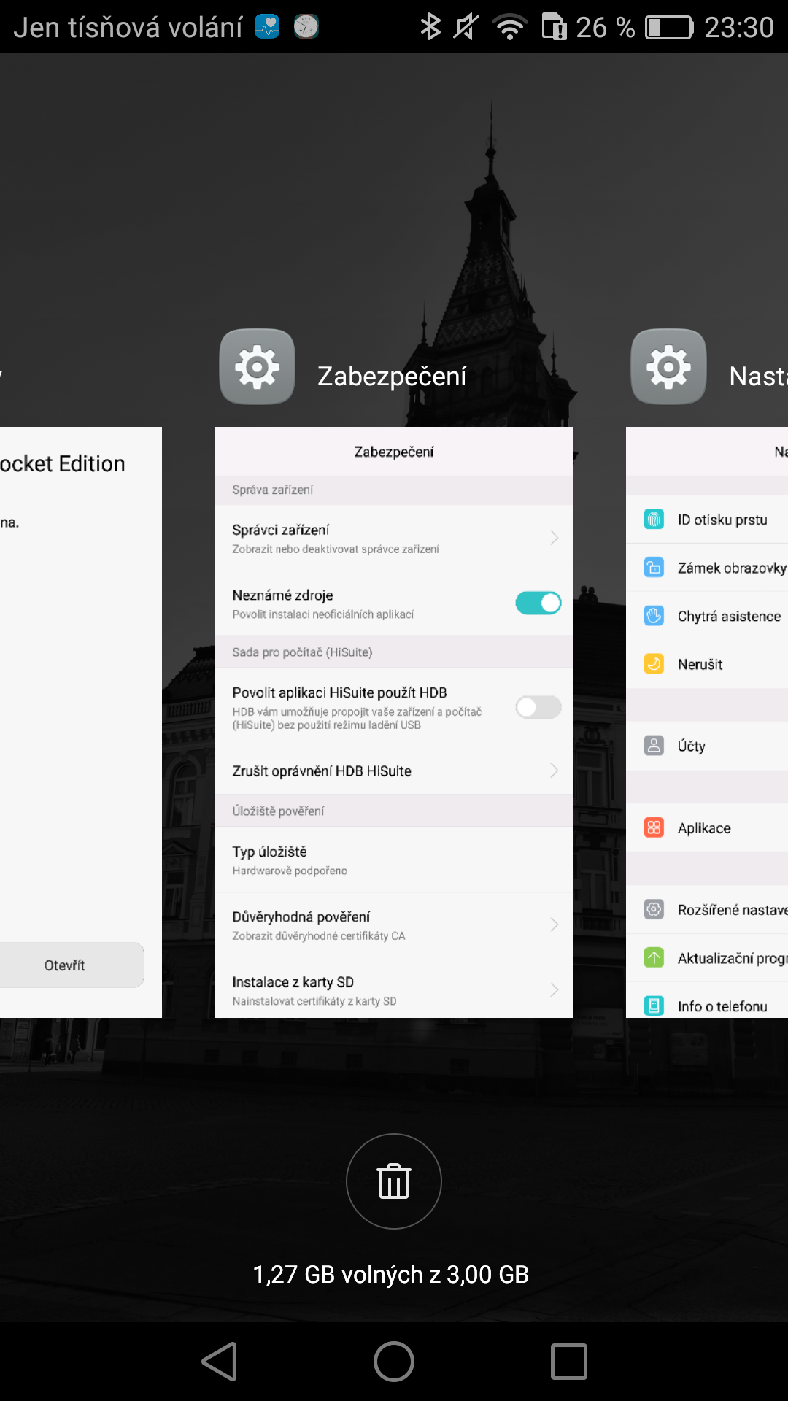
Task: Tap the Chytrá asistence hand icon
Action: (654, 616)
